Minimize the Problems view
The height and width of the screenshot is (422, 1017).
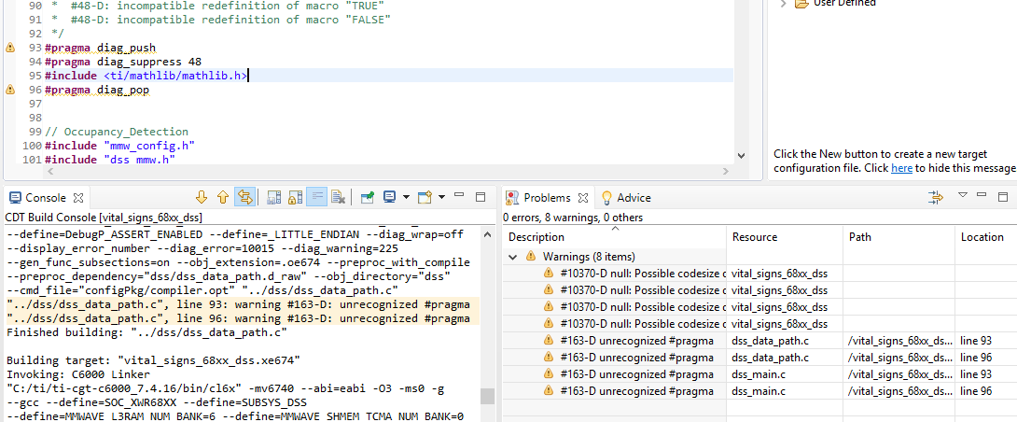982,195
